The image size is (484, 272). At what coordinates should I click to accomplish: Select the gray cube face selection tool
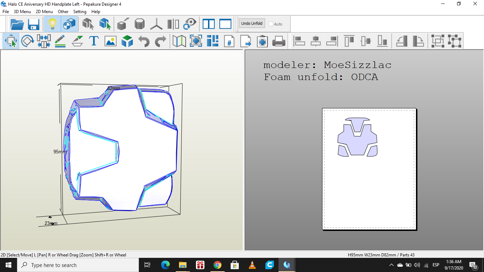(88, 24)
